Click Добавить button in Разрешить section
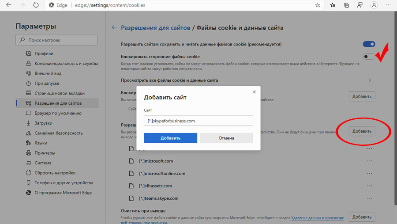The image size is (397, 224). pos(362,131)
